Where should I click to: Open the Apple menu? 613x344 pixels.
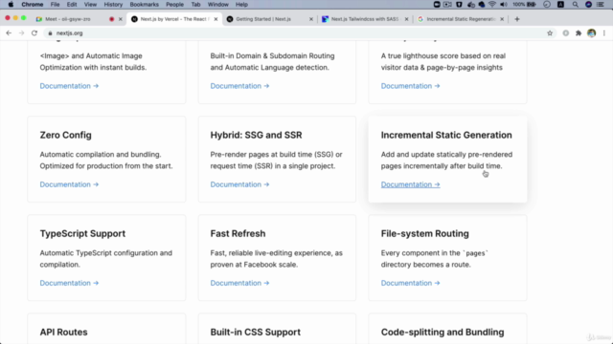coord(11,4)
